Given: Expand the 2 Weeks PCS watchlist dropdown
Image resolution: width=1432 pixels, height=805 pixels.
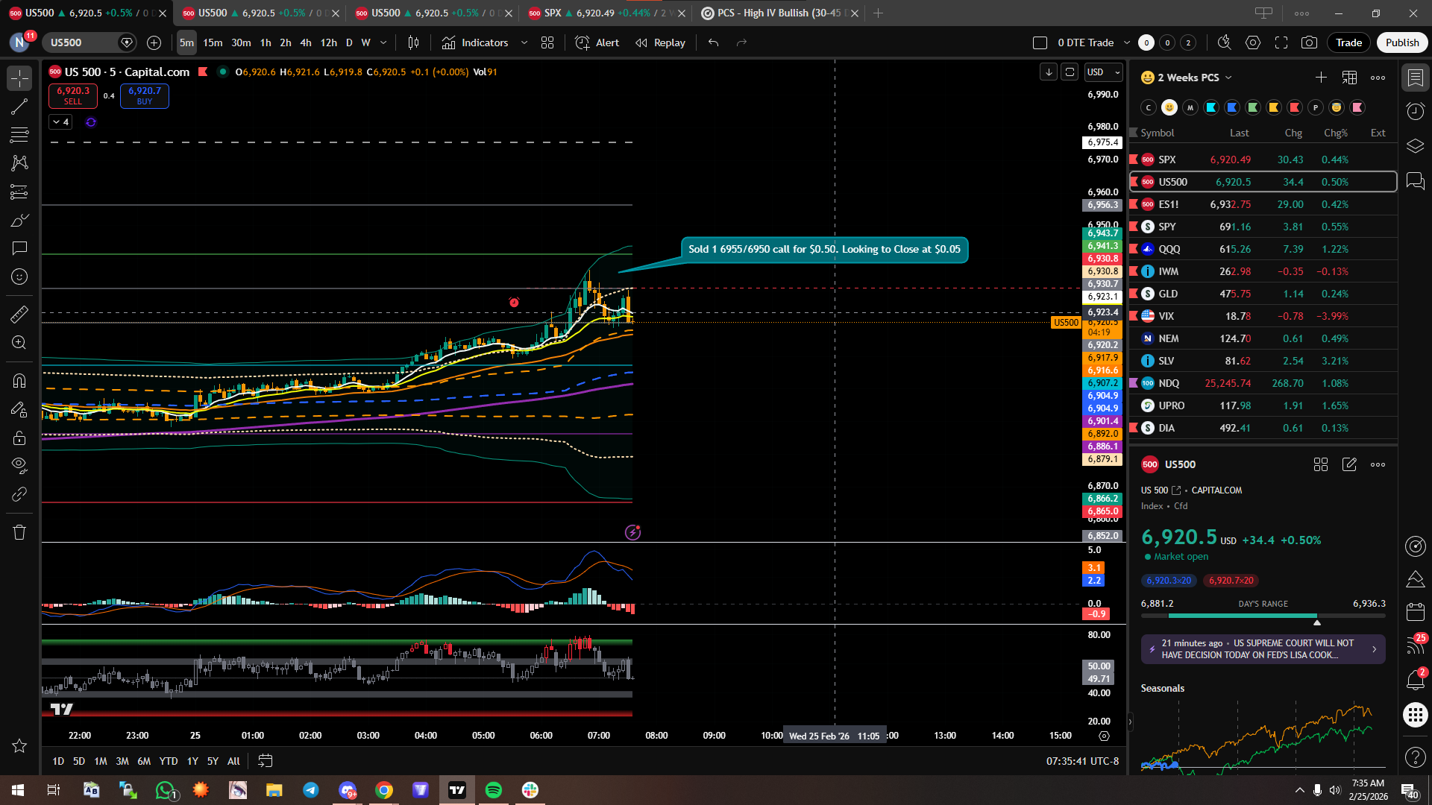Looking at the screenshot, I should [1228, 78].
